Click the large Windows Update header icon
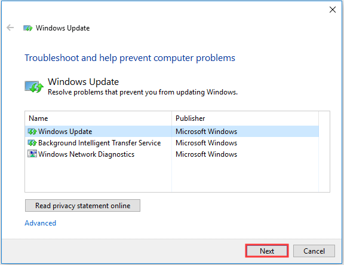The width and height of the screenshot is (344, 265). pyautogui.click(x=34, y=87)
